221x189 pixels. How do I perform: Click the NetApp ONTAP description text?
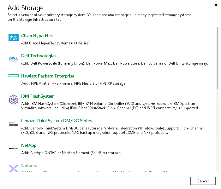[71, 153]
